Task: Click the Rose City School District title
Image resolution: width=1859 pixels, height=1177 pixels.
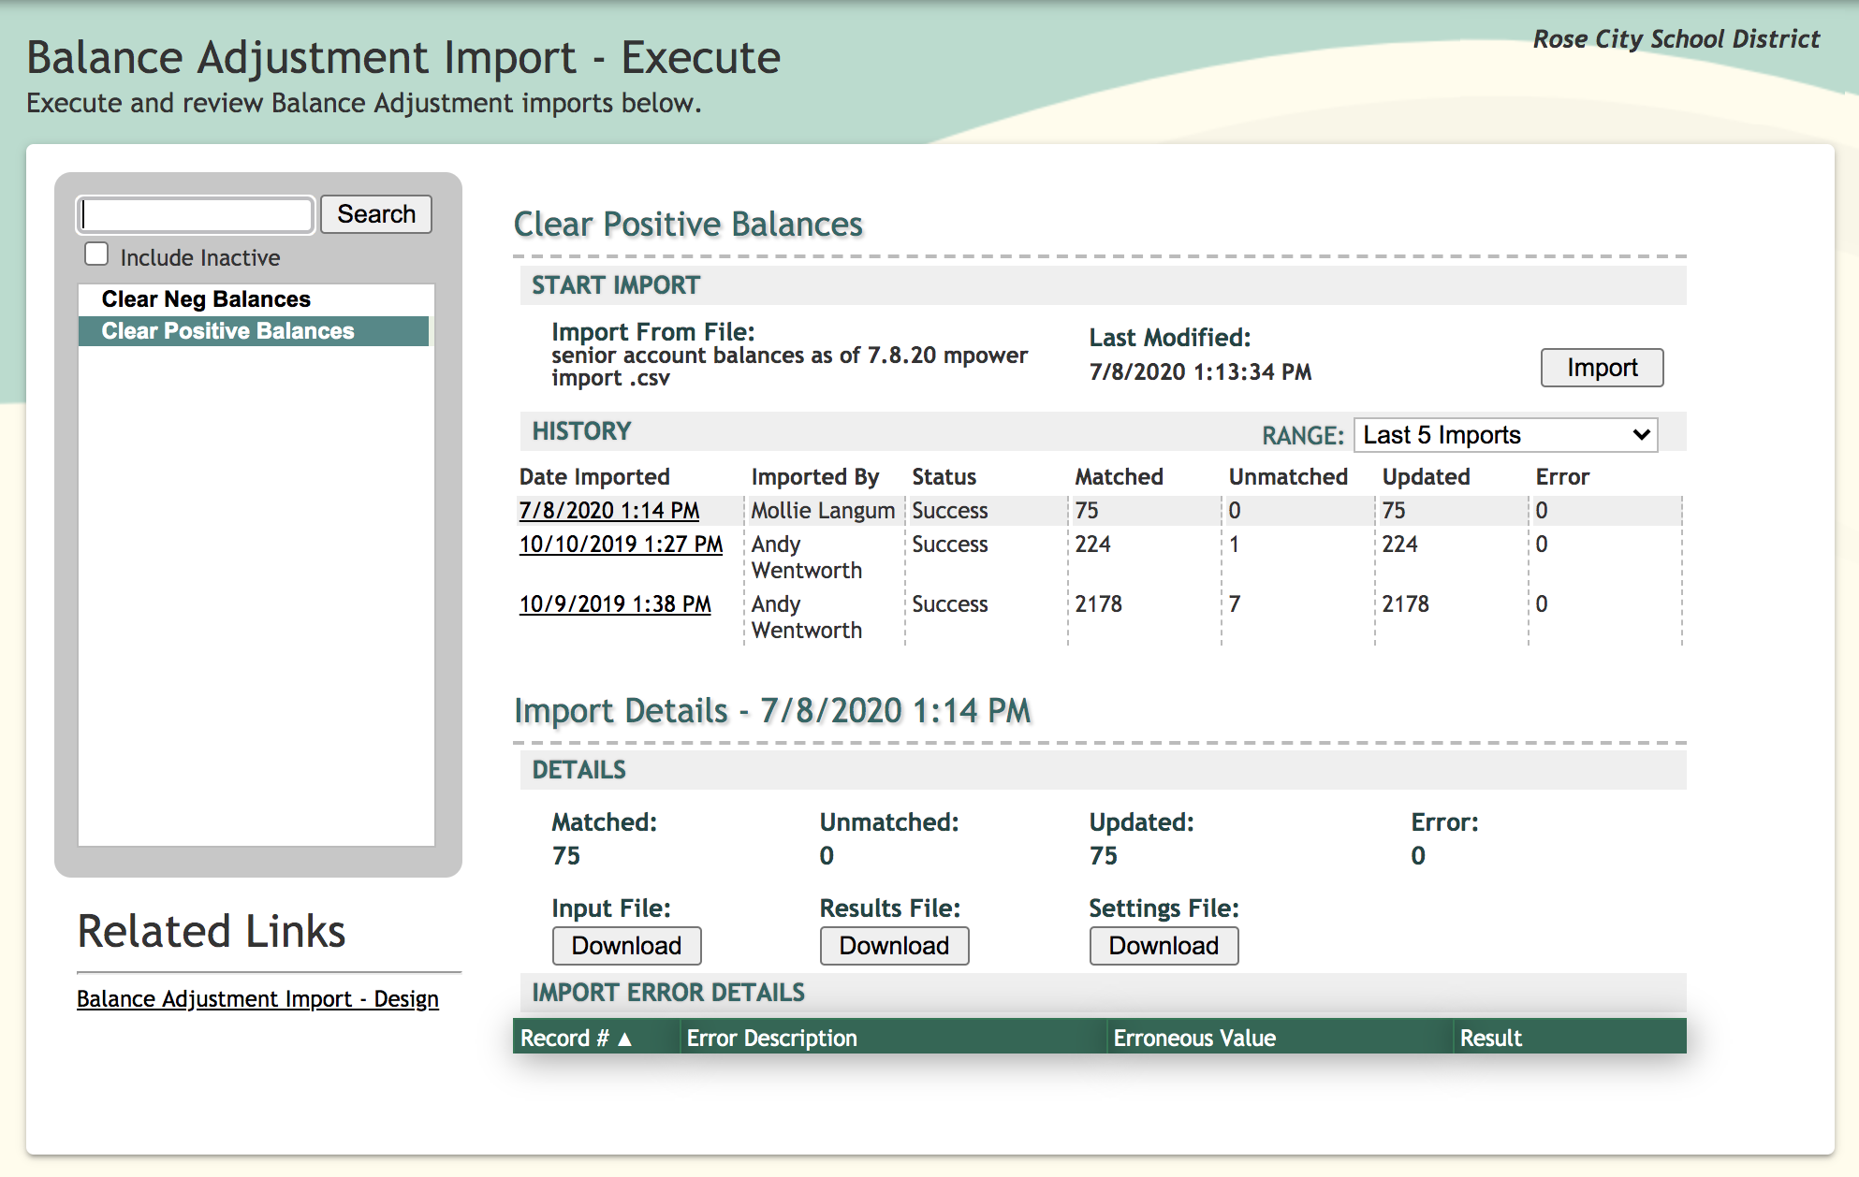Action: pyautogui.click(x=1676, y=39)
